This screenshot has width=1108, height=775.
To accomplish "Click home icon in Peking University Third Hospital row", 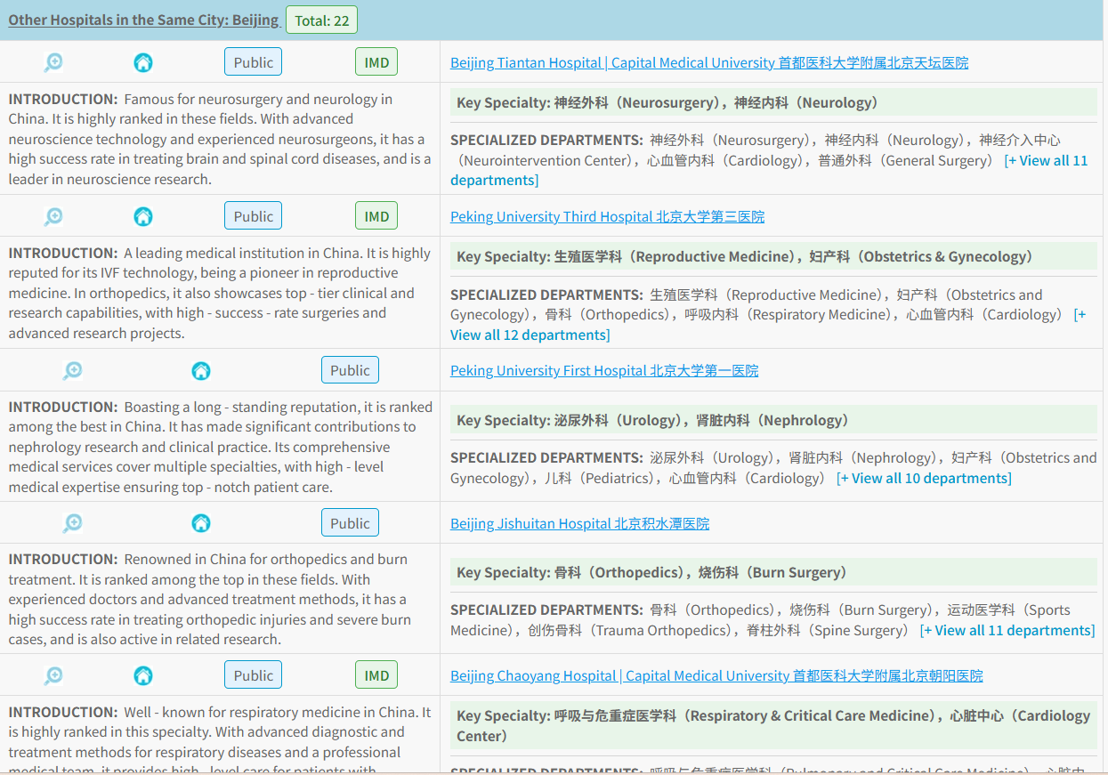I will coord(143,216).
